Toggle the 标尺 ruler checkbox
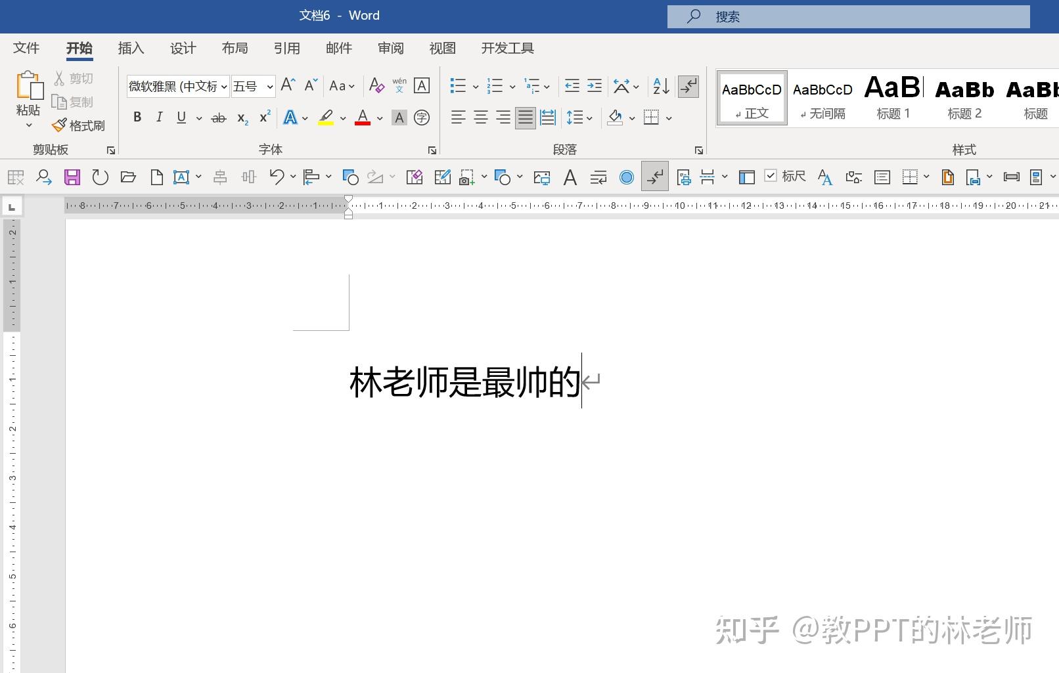The width and height of the screenshot is (1059, 673). (x=771, y=175)
